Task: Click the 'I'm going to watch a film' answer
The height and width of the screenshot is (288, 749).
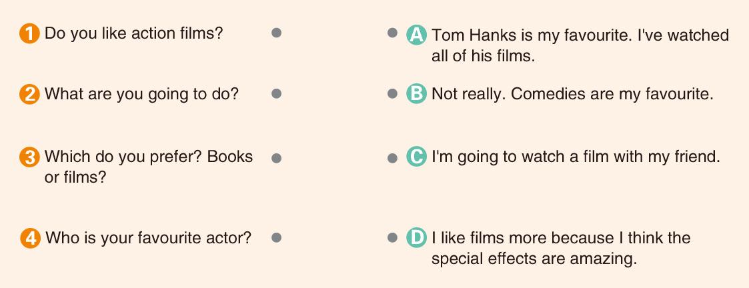Action: 576,157
